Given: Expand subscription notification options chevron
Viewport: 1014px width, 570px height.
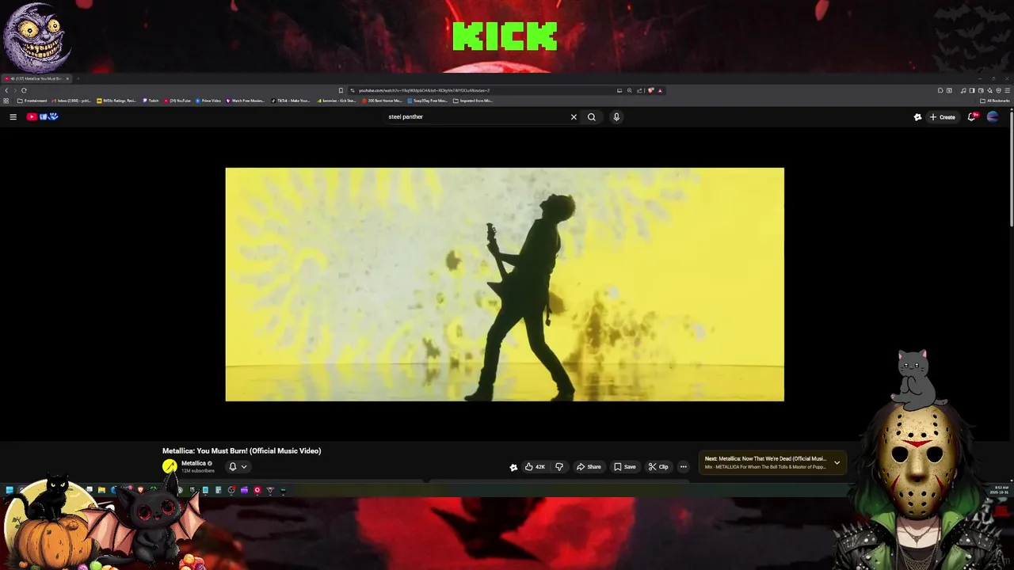Looking at the screenshot, I should (x=244, y=467).
